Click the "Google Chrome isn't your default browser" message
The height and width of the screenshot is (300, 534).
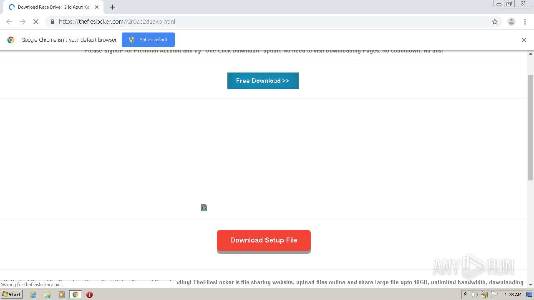[x=69, y=40]
